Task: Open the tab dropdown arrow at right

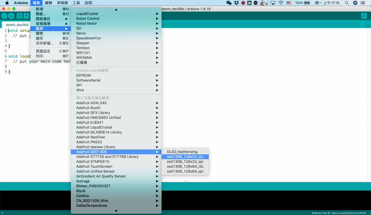Action: point(362,24)
